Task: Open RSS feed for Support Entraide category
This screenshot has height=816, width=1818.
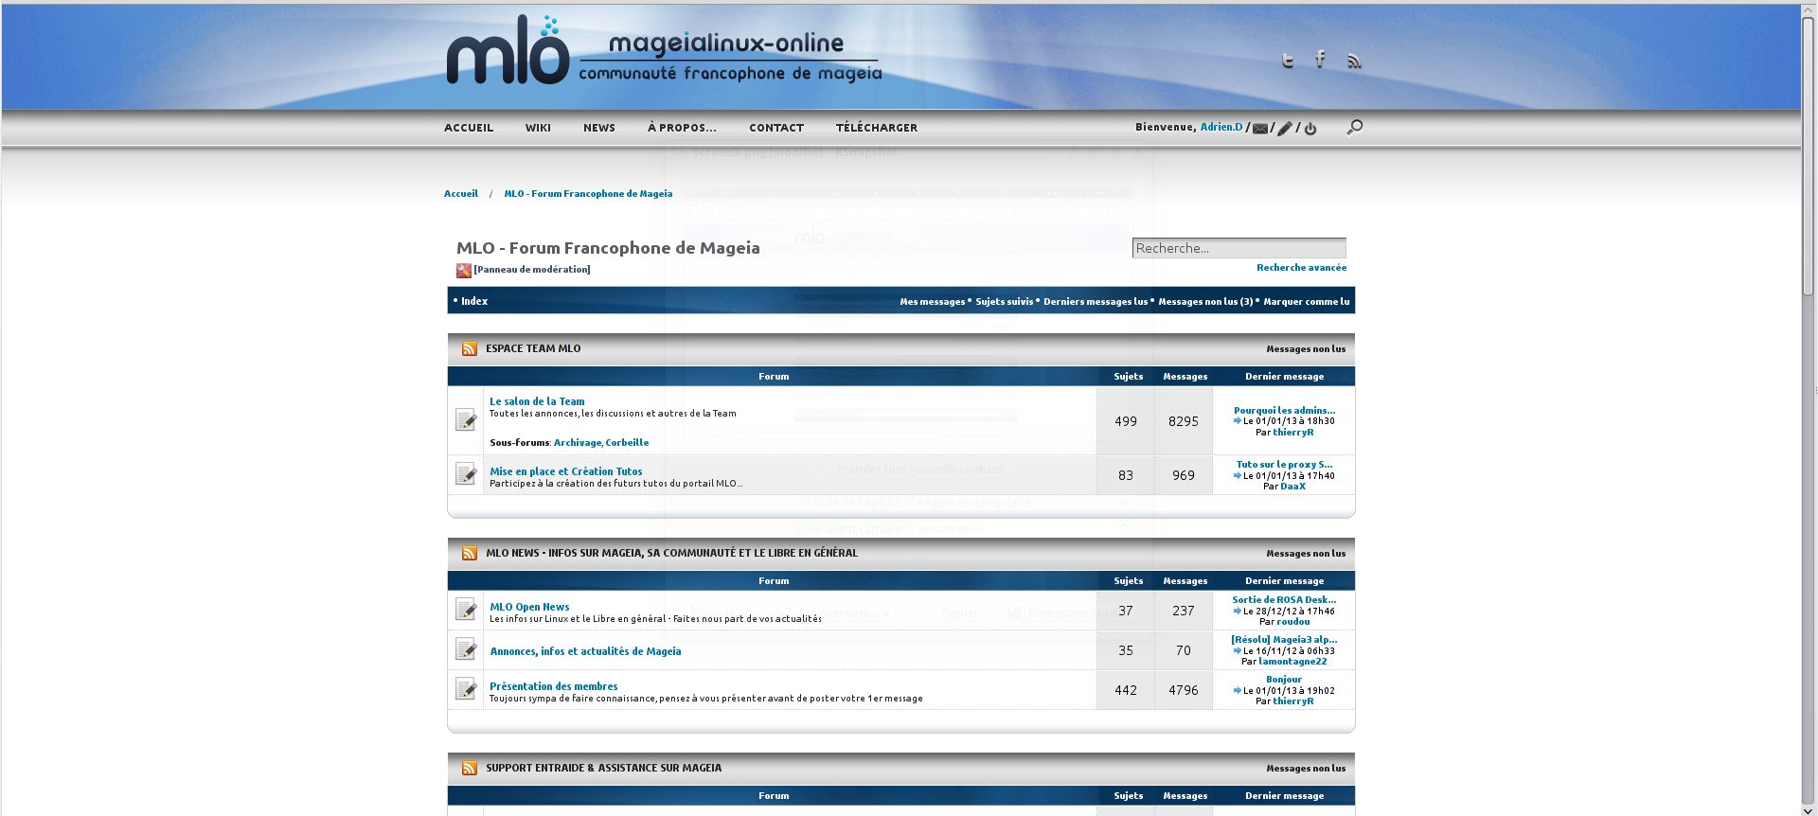Action: point(470,769)
